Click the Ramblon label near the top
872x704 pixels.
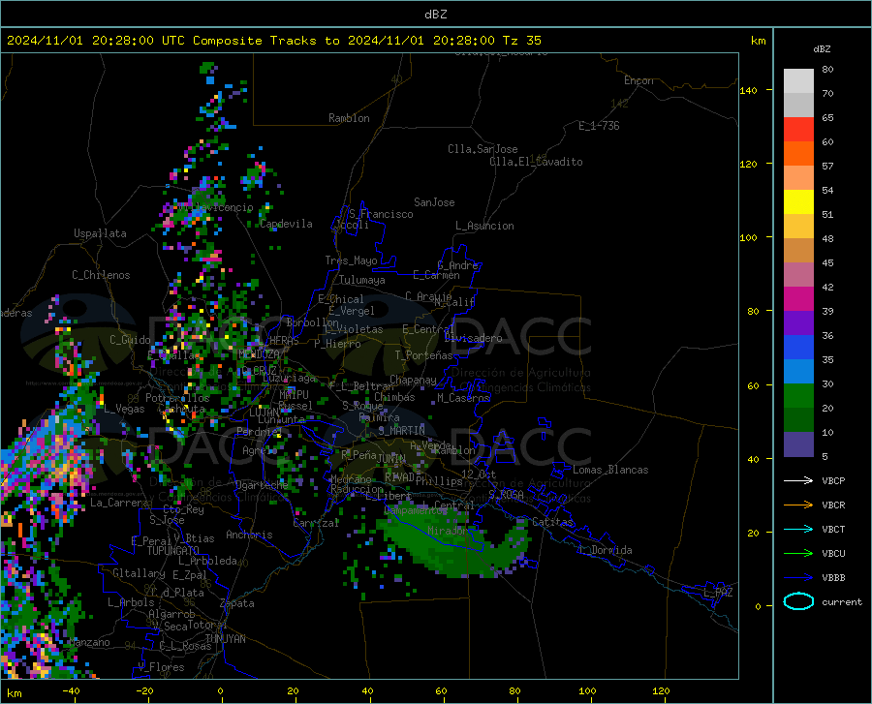click(349, 118)
